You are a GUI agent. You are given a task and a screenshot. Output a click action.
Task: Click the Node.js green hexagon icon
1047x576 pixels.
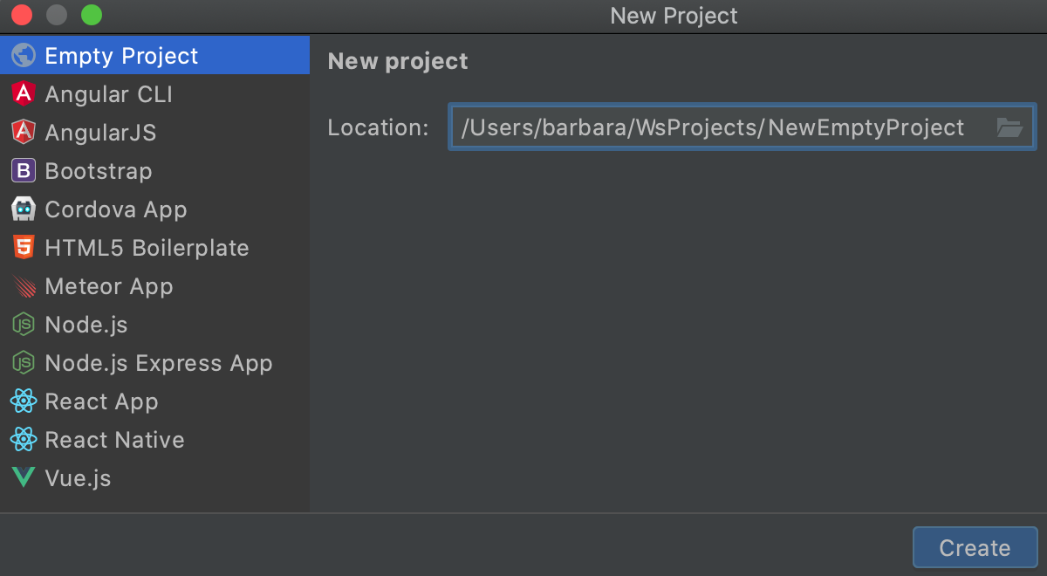point(24,325)
